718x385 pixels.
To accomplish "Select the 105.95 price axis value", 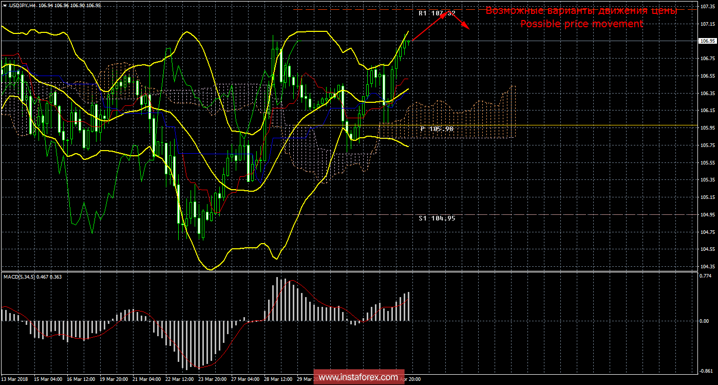I will pyautogui.click(x=707, y=128).
